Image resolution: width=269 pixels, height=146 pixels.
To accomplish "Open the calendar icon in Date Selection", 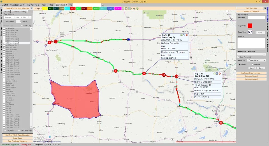I will 29,17.
